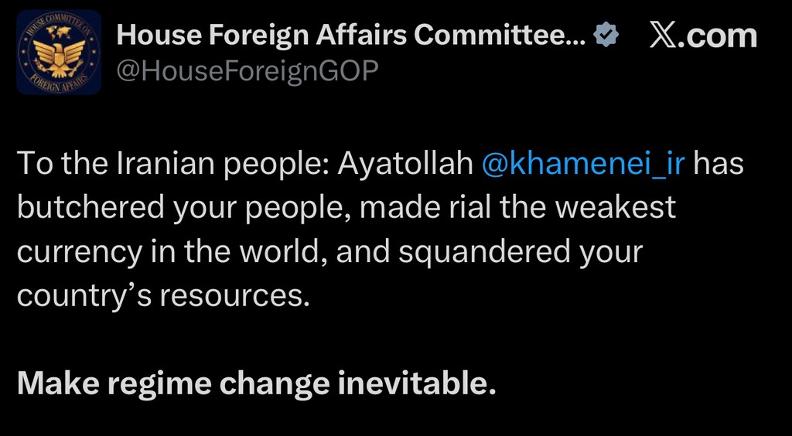Screen dimensions: 792x436
Task: Click the "country's resources." ending text
Action: tap(162, 296)
